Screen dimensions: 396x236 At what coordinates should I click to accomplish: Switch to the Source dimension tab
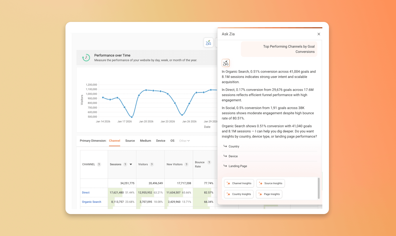click(130, 141)
